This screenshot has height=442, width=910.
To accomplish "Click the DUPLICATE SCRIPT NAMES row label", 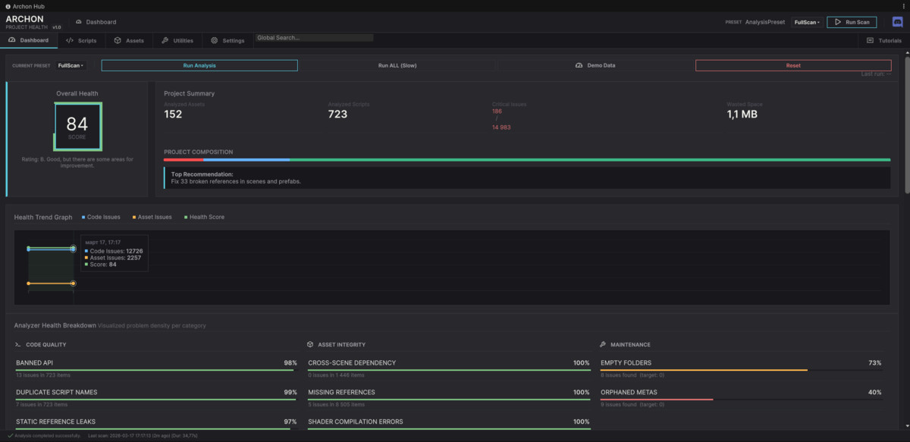I will (56, 392).
